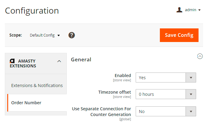Open the Enabled select box showing Yes
The width and height of the screenshot is (207, 126).
(x=160, y=78)
